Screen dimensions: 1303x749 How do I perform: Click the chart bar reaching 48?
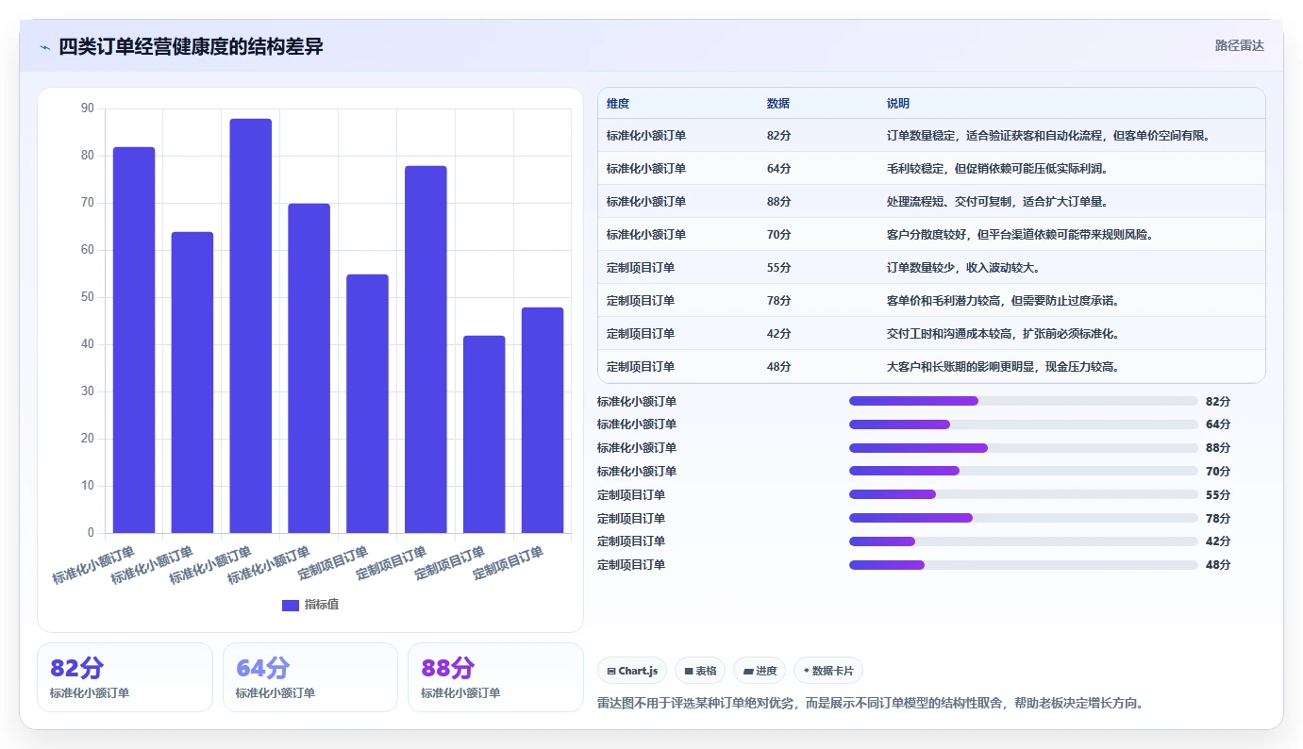pyautogui.click(x=543, y=420)
